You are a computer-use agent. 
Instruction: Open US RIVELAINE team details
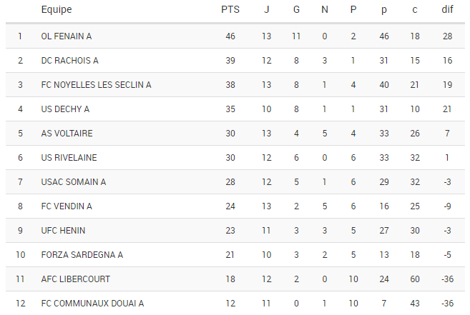coord(69,158)
